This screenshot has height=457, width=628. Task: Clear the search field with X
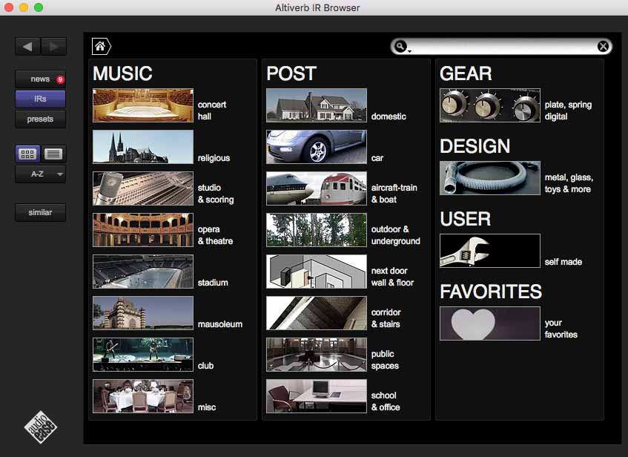coord(603,47)
